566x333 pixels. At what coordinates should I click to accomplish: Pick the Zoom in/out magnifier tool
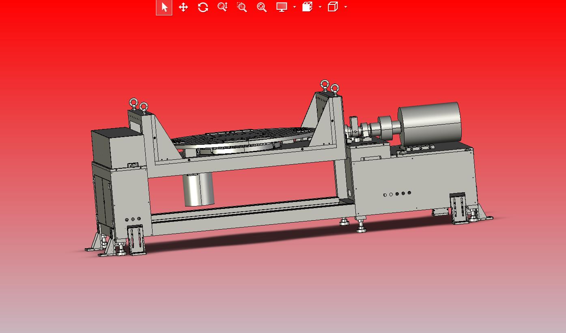(x=222, y=7)
